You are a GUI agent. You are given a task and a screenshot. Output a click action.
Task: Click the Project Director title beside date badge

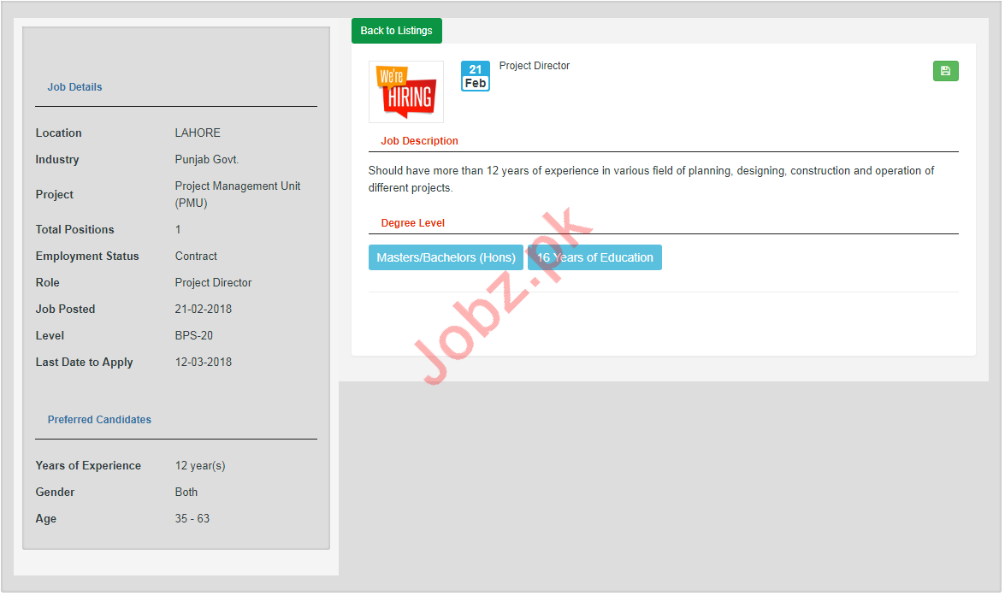pyautogui.click(x=535, y=66)
